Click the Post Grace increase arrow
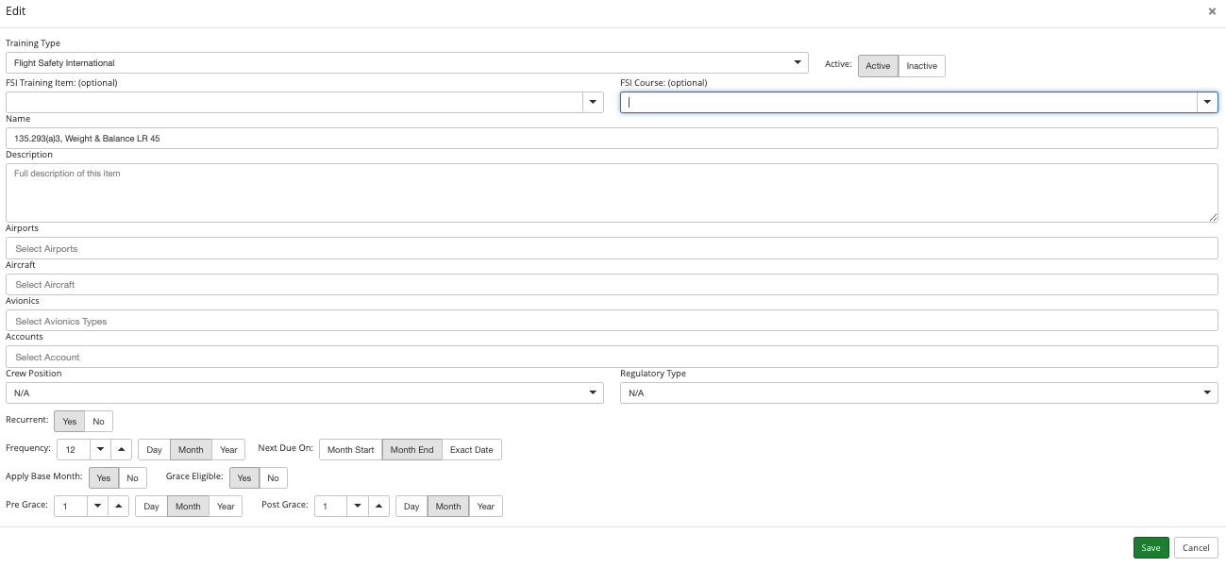Image resolution: width=1226 pixels, height=567 pixels. click(378, 507)
